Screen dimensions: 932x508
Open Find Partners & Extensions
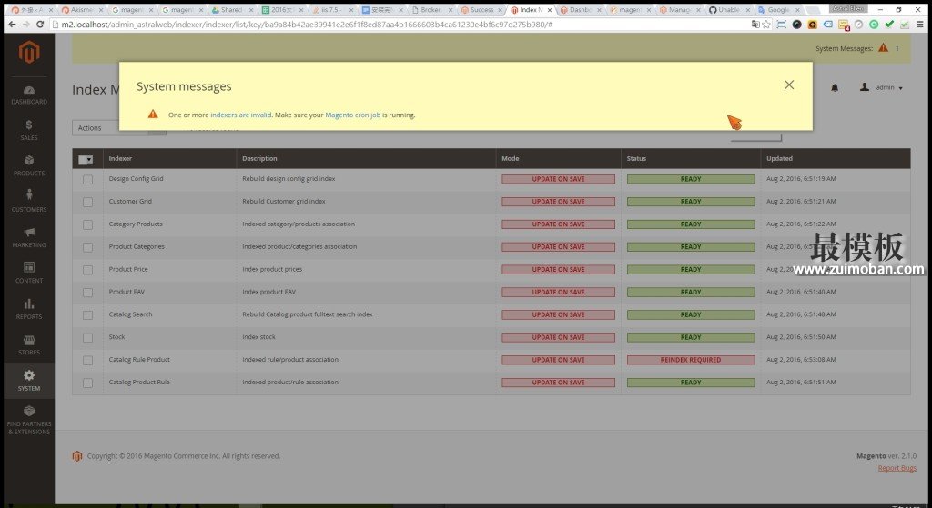coord(28,420)
